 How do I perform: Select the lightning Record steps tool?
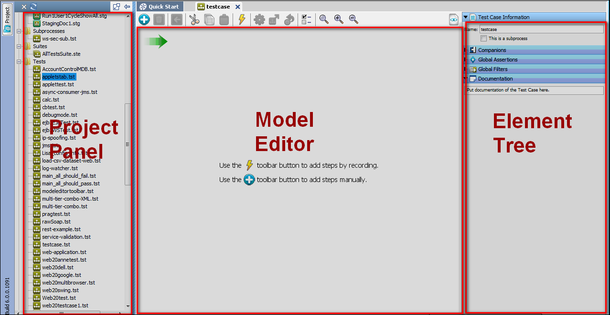[241, 20]
